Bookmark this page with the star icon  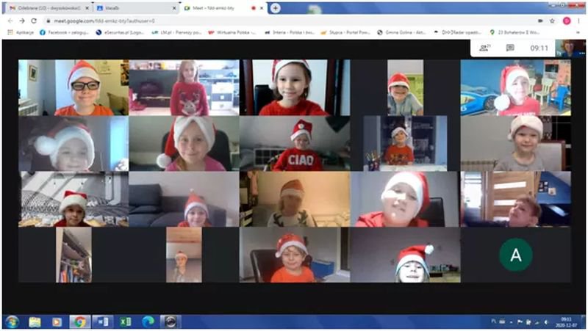(x=553, y=21)
